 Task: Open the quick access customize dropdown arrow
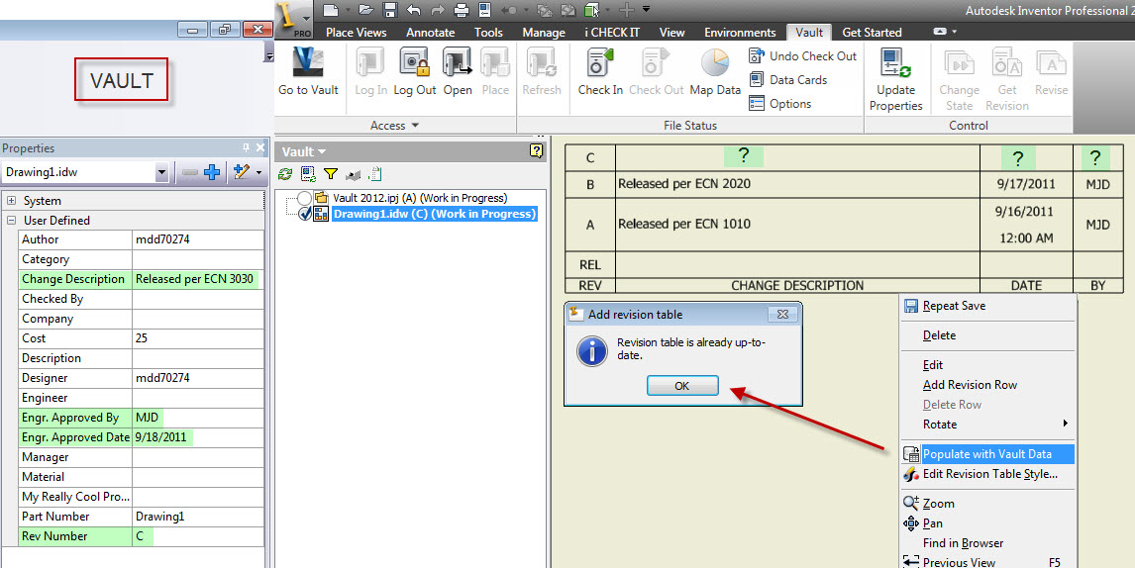point(647,10)
